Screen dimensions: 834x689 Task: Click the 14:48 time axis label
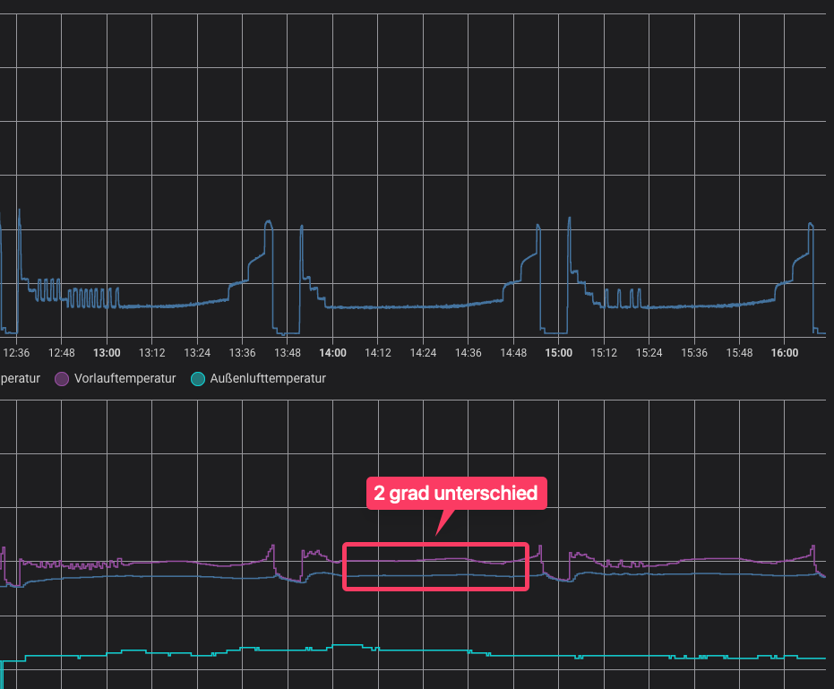514,353
